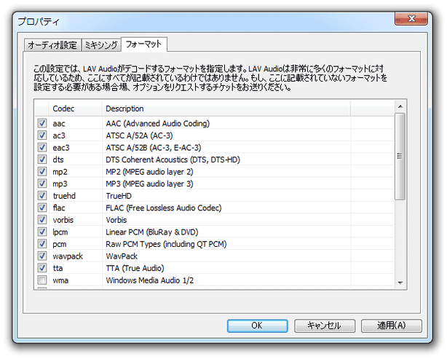The image size is (447, 359).
Task: Select the フォーマット tab
Action: pos(144,44)
